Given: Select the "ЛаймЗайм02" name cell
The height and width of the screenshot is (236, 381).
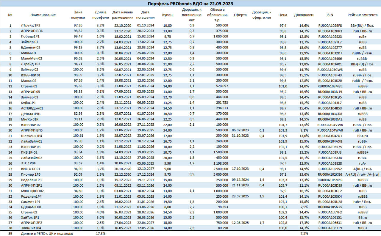Looking at the screenshot, I should tap(32, 158).
